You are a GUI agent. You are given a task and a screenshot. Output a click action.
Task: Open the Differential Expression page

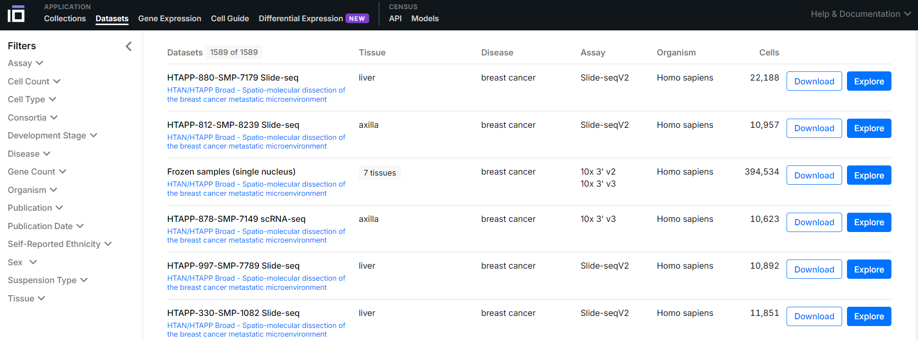[301, 18]
